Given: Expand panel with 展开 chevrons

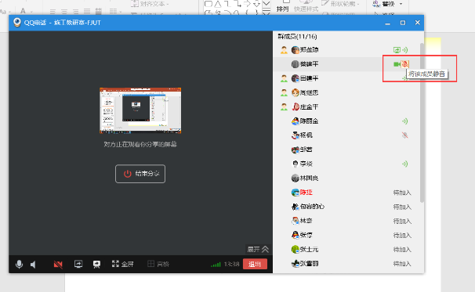Looking at the screenshot, I should point(258,249).
